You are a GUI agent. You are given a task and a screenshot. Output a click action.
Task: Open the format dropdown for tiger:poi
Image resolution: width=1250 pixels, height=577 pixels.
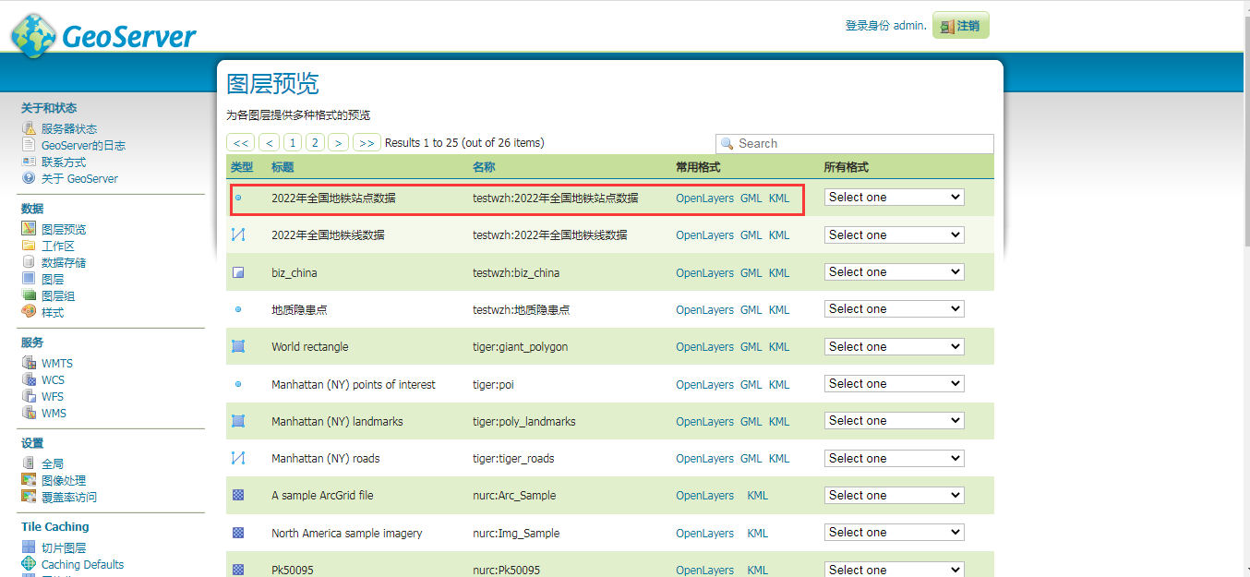point(892,382)
